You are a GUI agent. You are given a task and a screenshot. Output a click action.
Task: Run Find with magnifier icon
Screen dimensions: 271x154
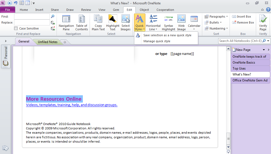coord(53,17)
